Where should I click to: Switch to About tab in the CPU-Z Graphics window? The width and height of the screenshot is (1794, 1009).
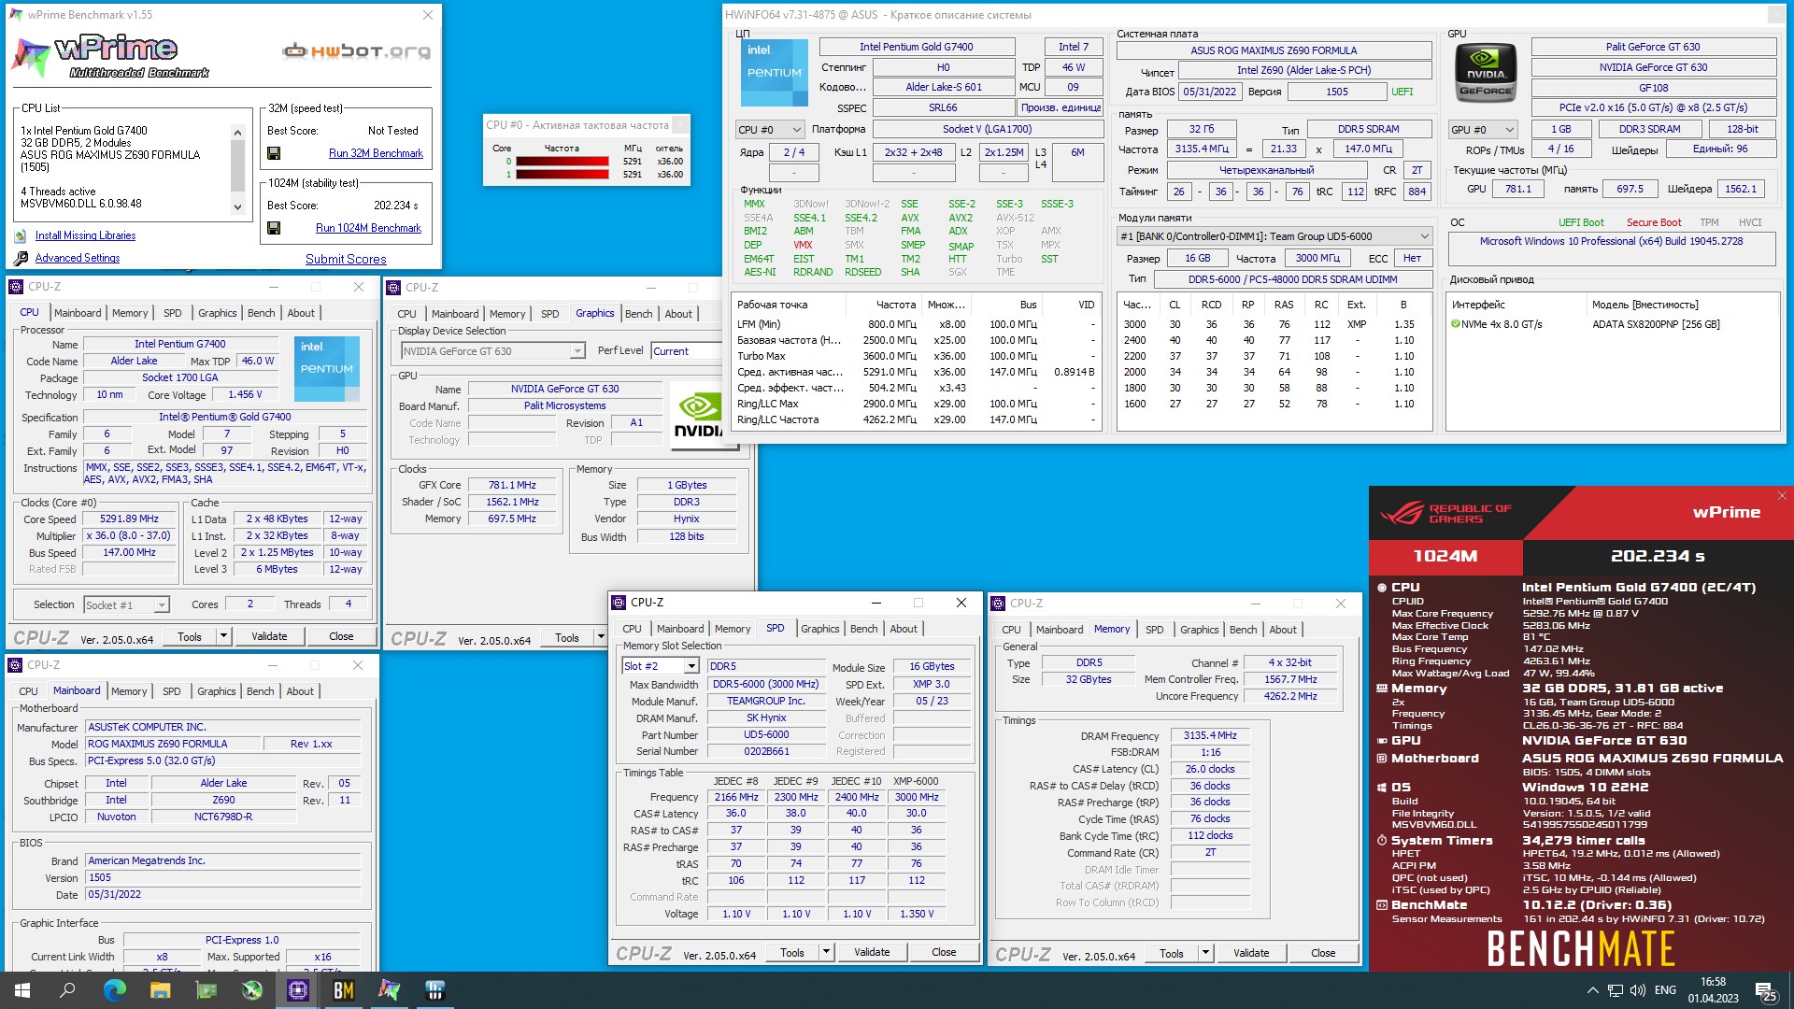pyautogui.click(x=678, y=315)
